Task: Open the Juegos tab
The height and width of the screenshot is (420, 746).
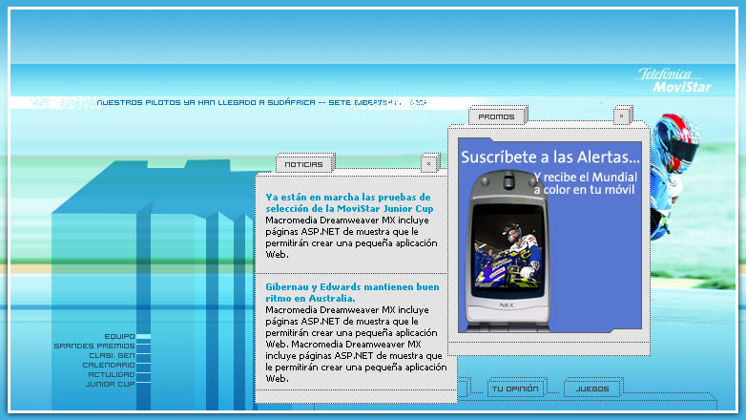Action: (x=592, y=389)
